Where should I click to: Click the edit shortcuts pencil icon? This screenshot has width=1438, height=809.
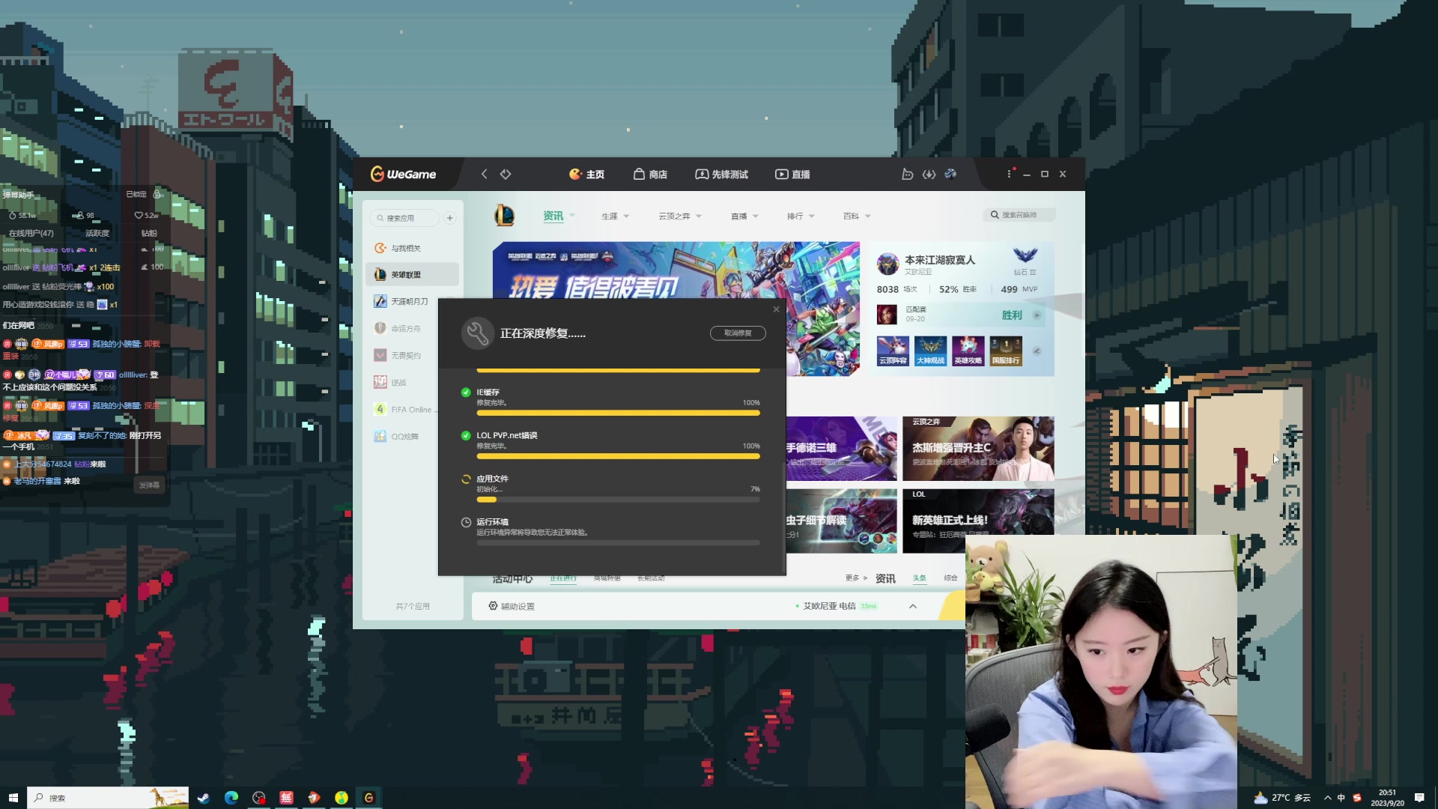(x=1037, y=351)
